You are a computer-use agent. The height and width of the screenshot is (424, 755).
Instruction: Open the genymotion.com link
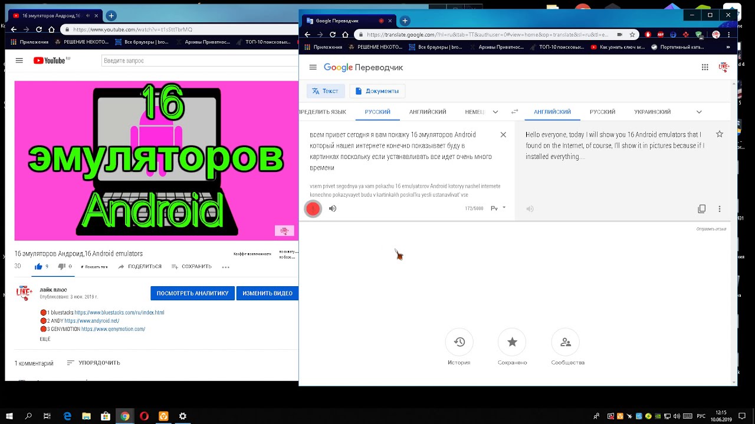click(113, 329)
